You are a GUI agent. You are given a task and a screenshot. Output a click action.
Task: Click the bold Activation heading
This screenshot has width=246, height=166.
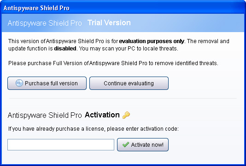[102, 115]
